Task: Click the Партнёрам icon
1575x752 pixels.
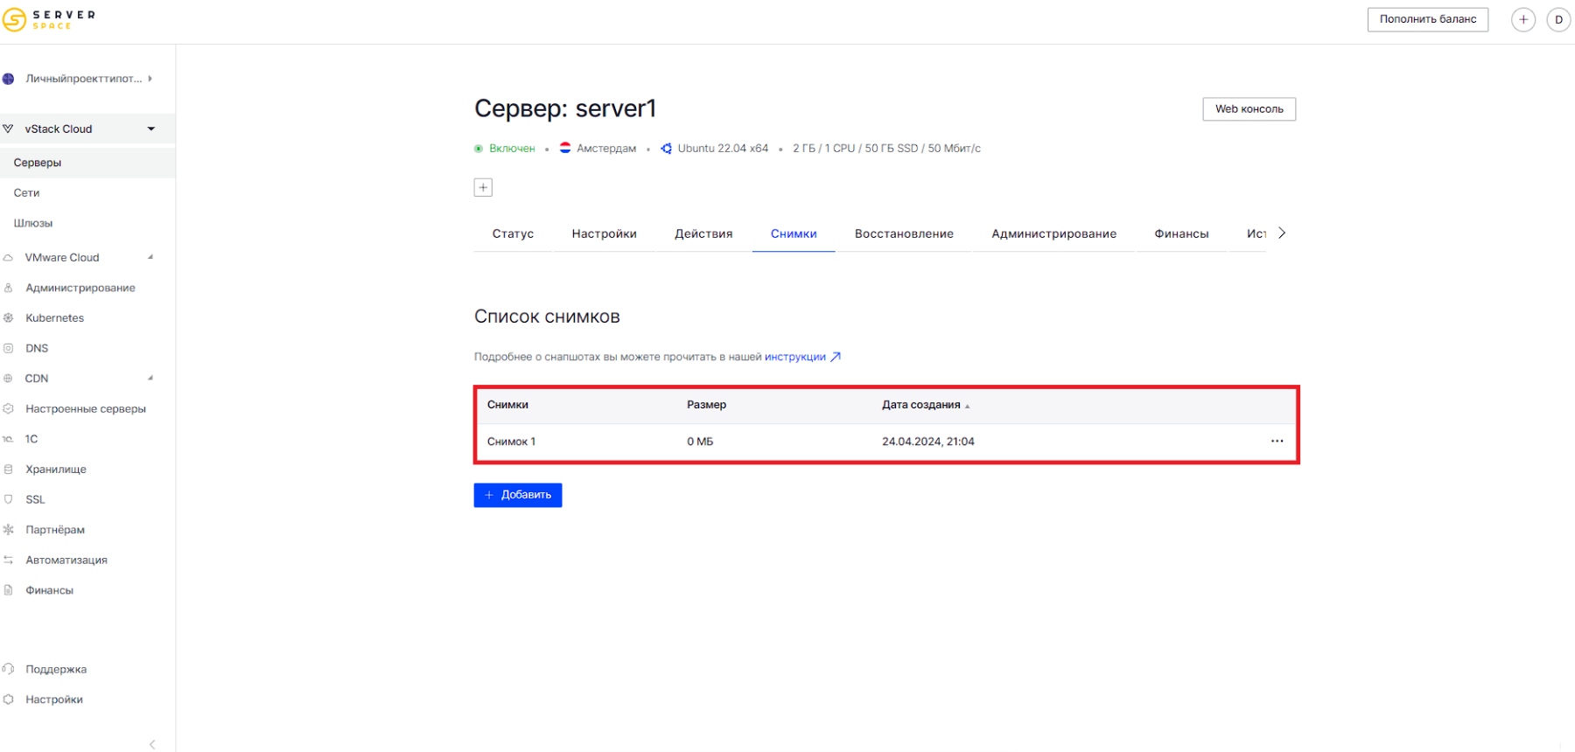Action: coord(8,530)
